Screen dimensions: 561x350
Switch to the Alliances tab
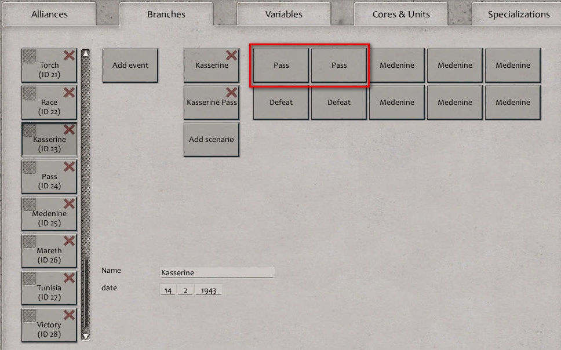[49, 14]
